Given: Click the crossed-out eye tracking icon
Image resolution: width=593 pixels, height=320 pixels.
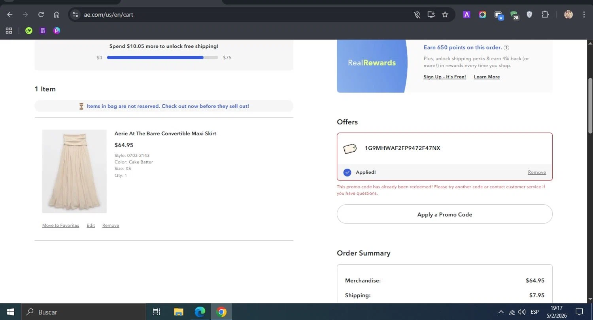Looking at the screenshot, I should click(417, 15).
